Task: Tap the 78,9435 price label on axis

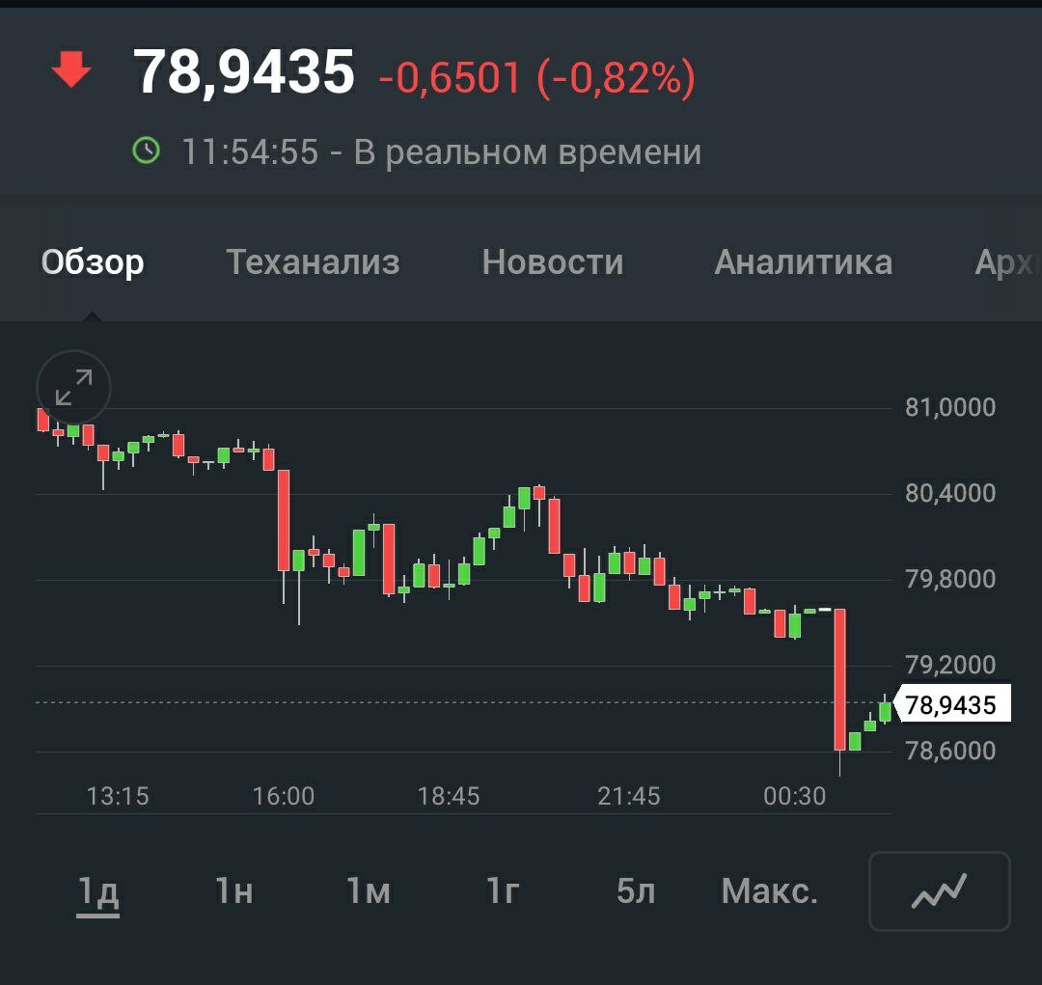Action: click(951, 705)
